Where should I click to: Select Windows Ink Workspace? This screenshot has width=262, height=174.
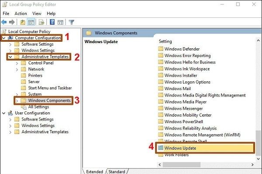point(187,69)
